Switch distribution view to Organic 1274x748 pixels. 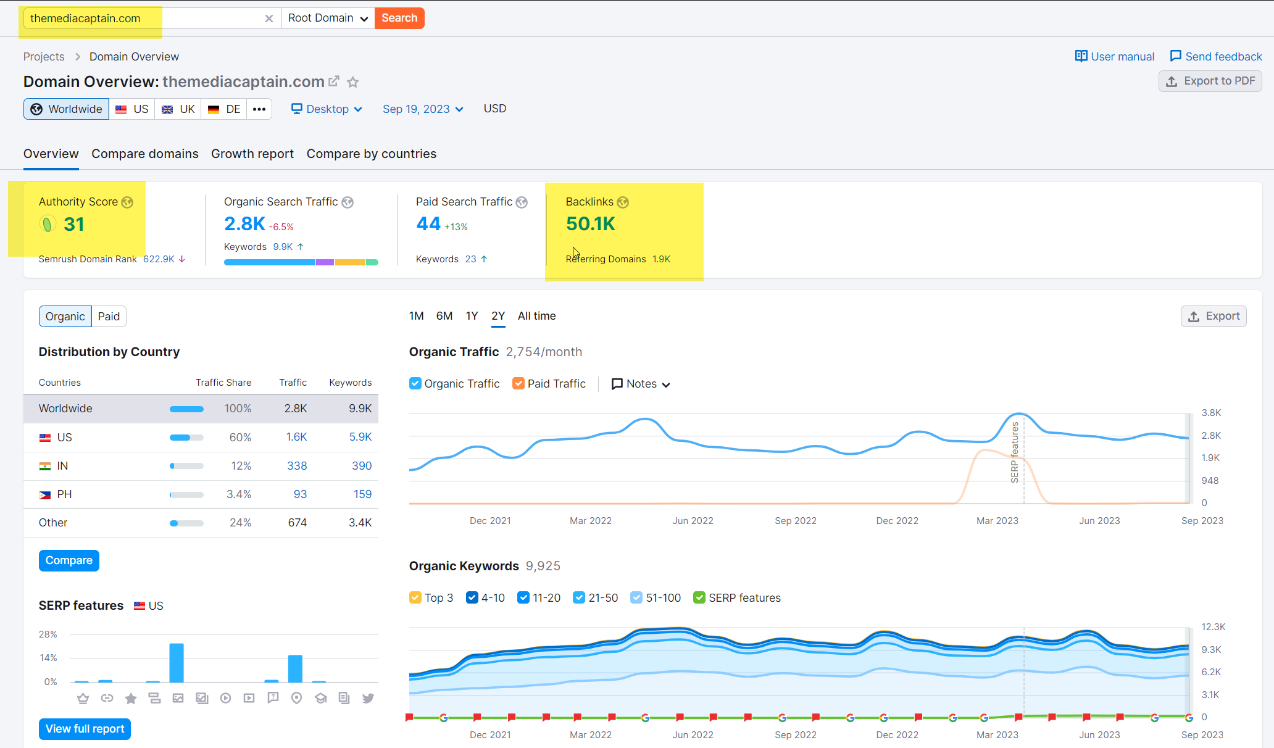65,317
